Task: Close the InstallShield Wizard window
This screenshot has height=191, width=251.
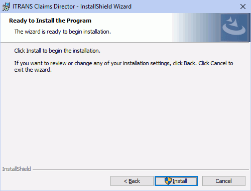Action: click(243, 7)
